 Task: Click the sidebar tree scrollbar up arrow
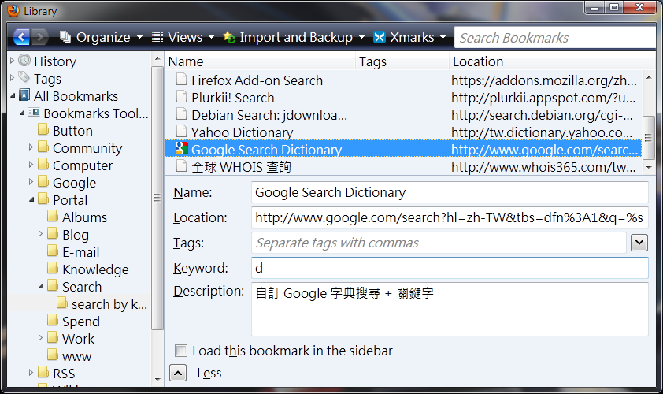(x=157, y=59)
